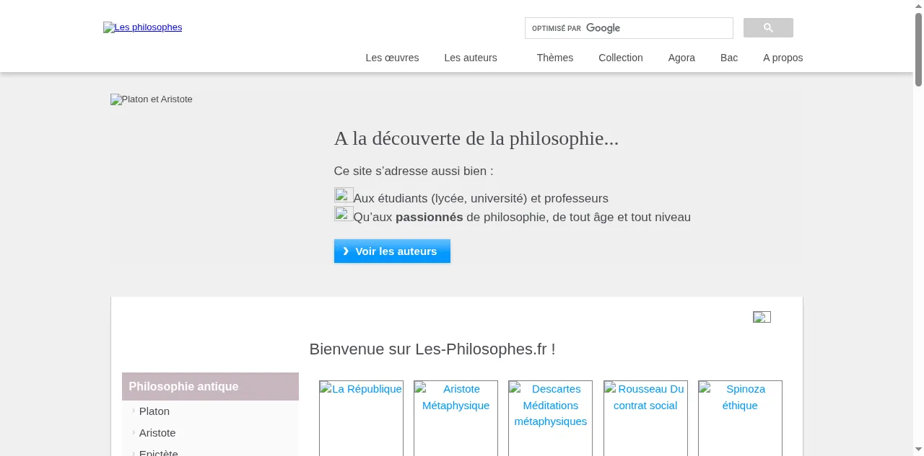Open the Les auteurs menu

point(471,58)
